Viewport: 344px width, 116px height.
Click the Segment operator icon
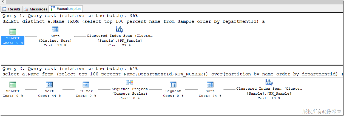pyautogui.click(x=173, y=84)
